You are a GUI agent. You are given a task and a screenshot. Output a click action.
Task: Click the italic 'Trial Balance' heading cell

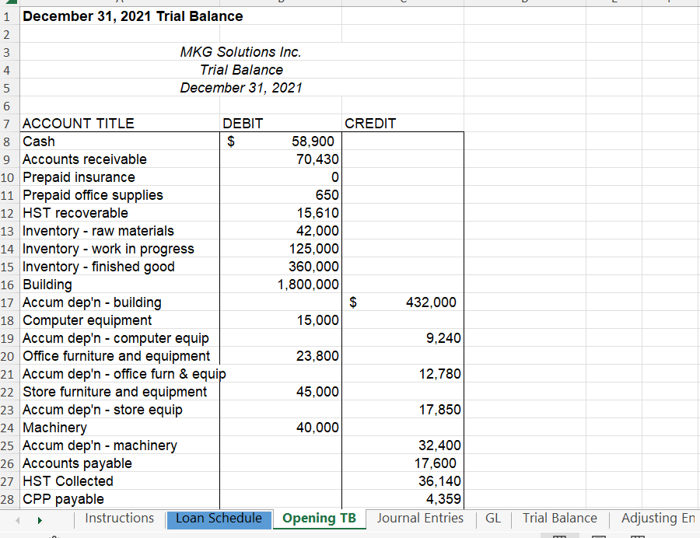(241, 70)
